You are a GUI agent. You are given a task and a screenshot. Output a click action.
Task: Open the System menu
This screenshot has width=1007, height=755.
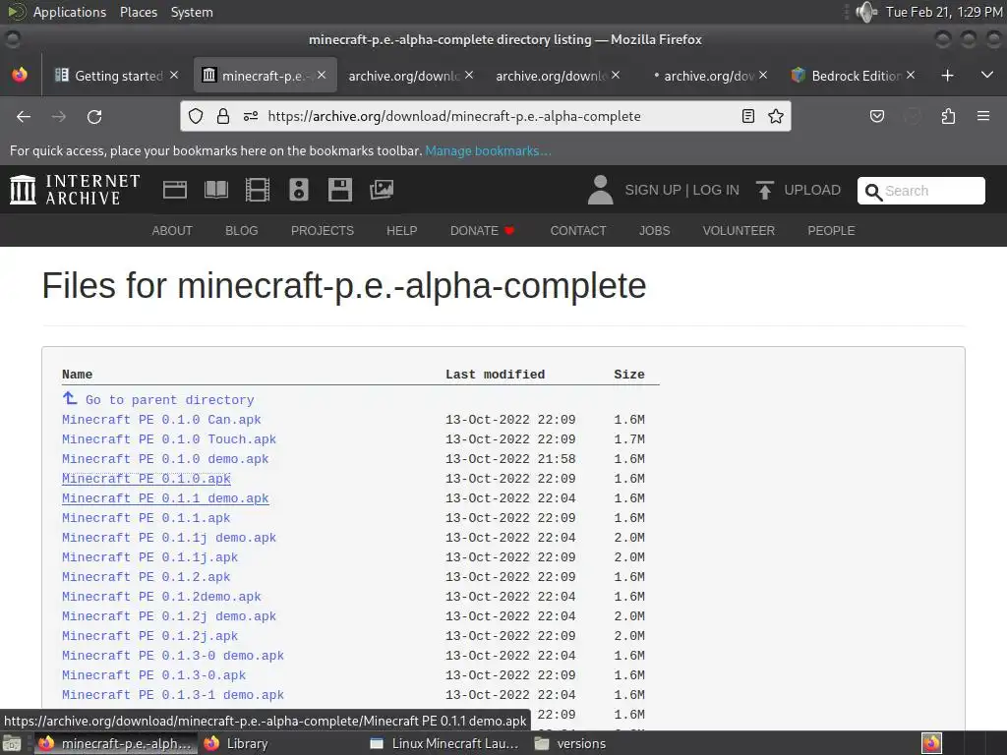[192, 12]
